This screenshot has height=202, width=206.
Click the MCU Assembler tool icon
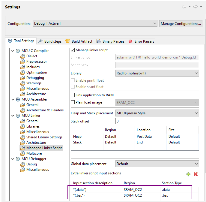point(18,99)
